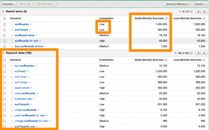
Task: Star the 'used surfboards' keyword idea
Action: [x=12, y=93]
